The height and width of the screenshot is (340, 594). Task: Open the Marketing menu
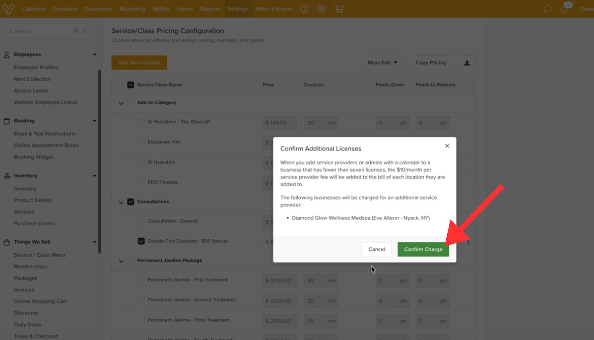point(132,9)
